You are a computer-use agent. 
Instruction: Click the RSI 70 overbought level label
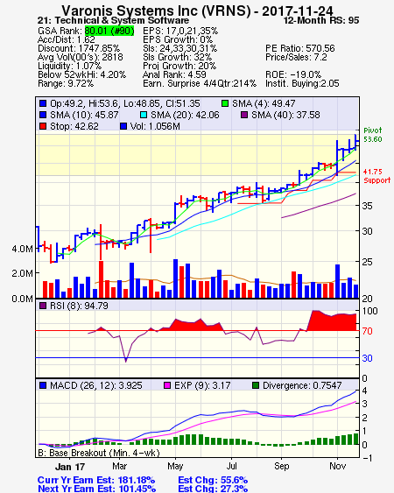tap(367, 331)
